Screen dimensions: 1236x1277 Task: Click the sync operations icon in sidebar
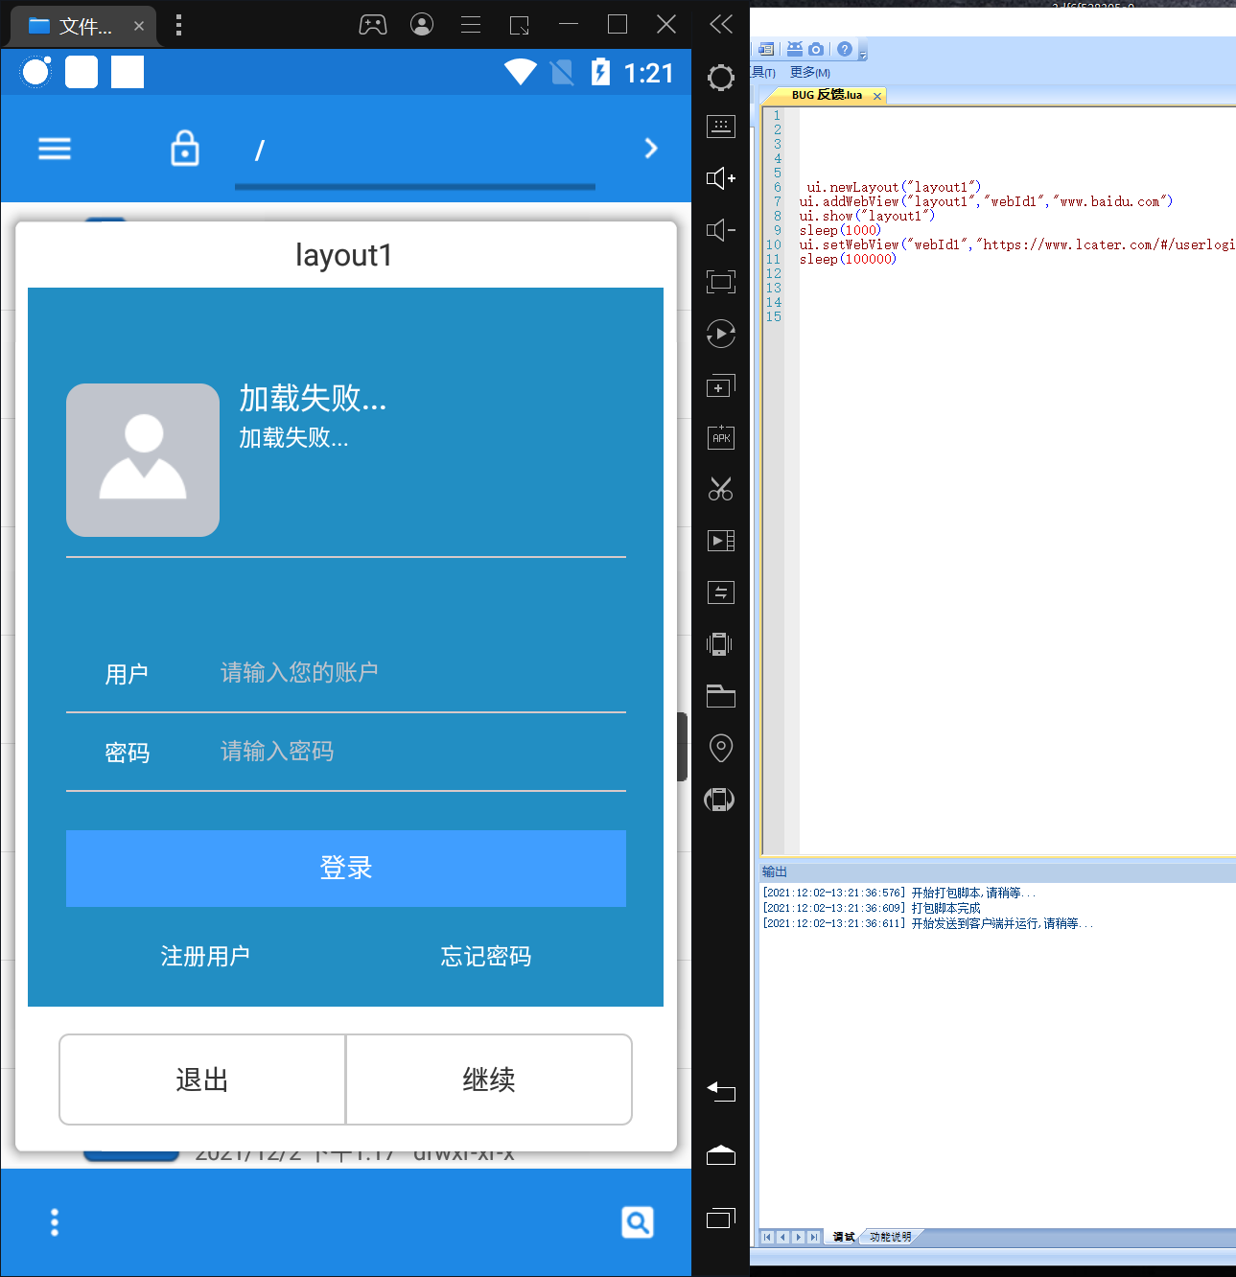721,592
